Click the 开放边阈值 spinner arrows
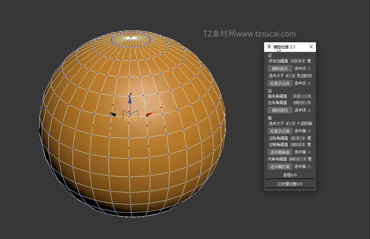Viewport: 370px width, 239px height. (x=304, y=61)
